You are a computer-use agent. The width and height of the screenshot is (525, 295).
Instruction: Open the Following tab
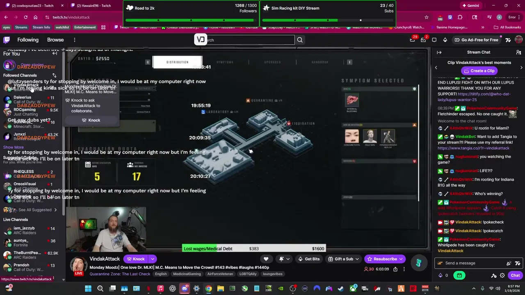click(x=28, y=40)
